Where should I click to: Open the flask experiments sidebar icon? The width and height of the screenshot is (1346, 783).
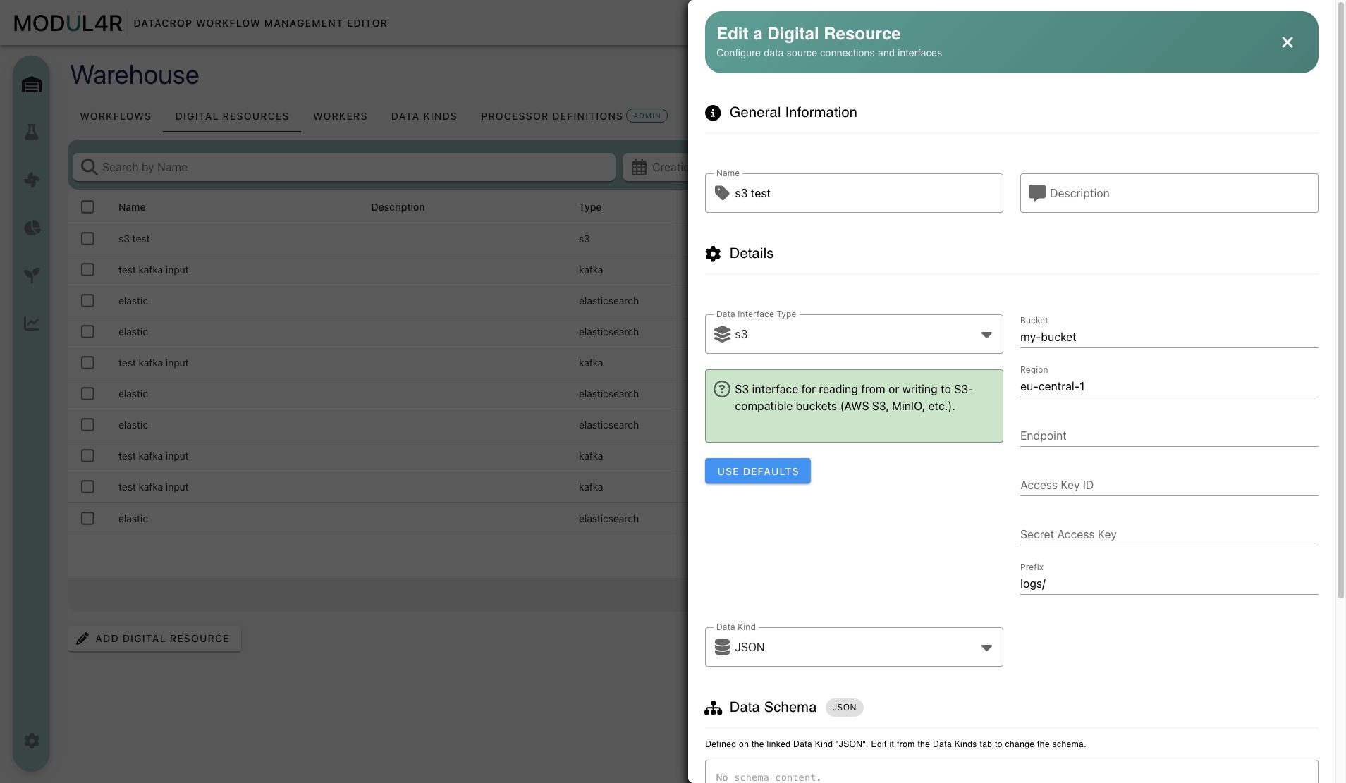coord(32,132)
